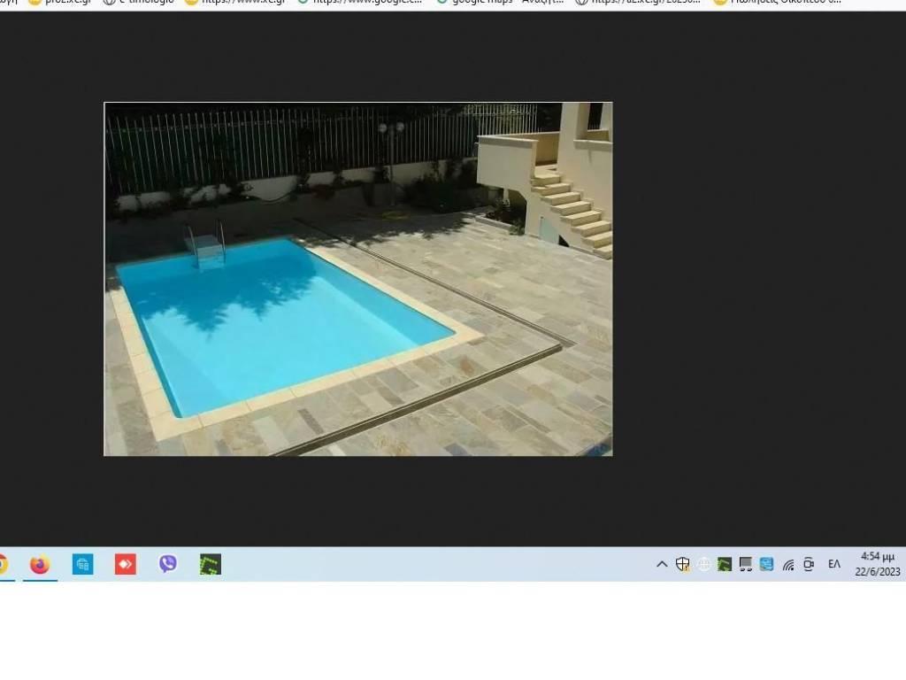Click the green tray icon beside globe
Viewport: 906px width, 680px height.
pos(725,564)
